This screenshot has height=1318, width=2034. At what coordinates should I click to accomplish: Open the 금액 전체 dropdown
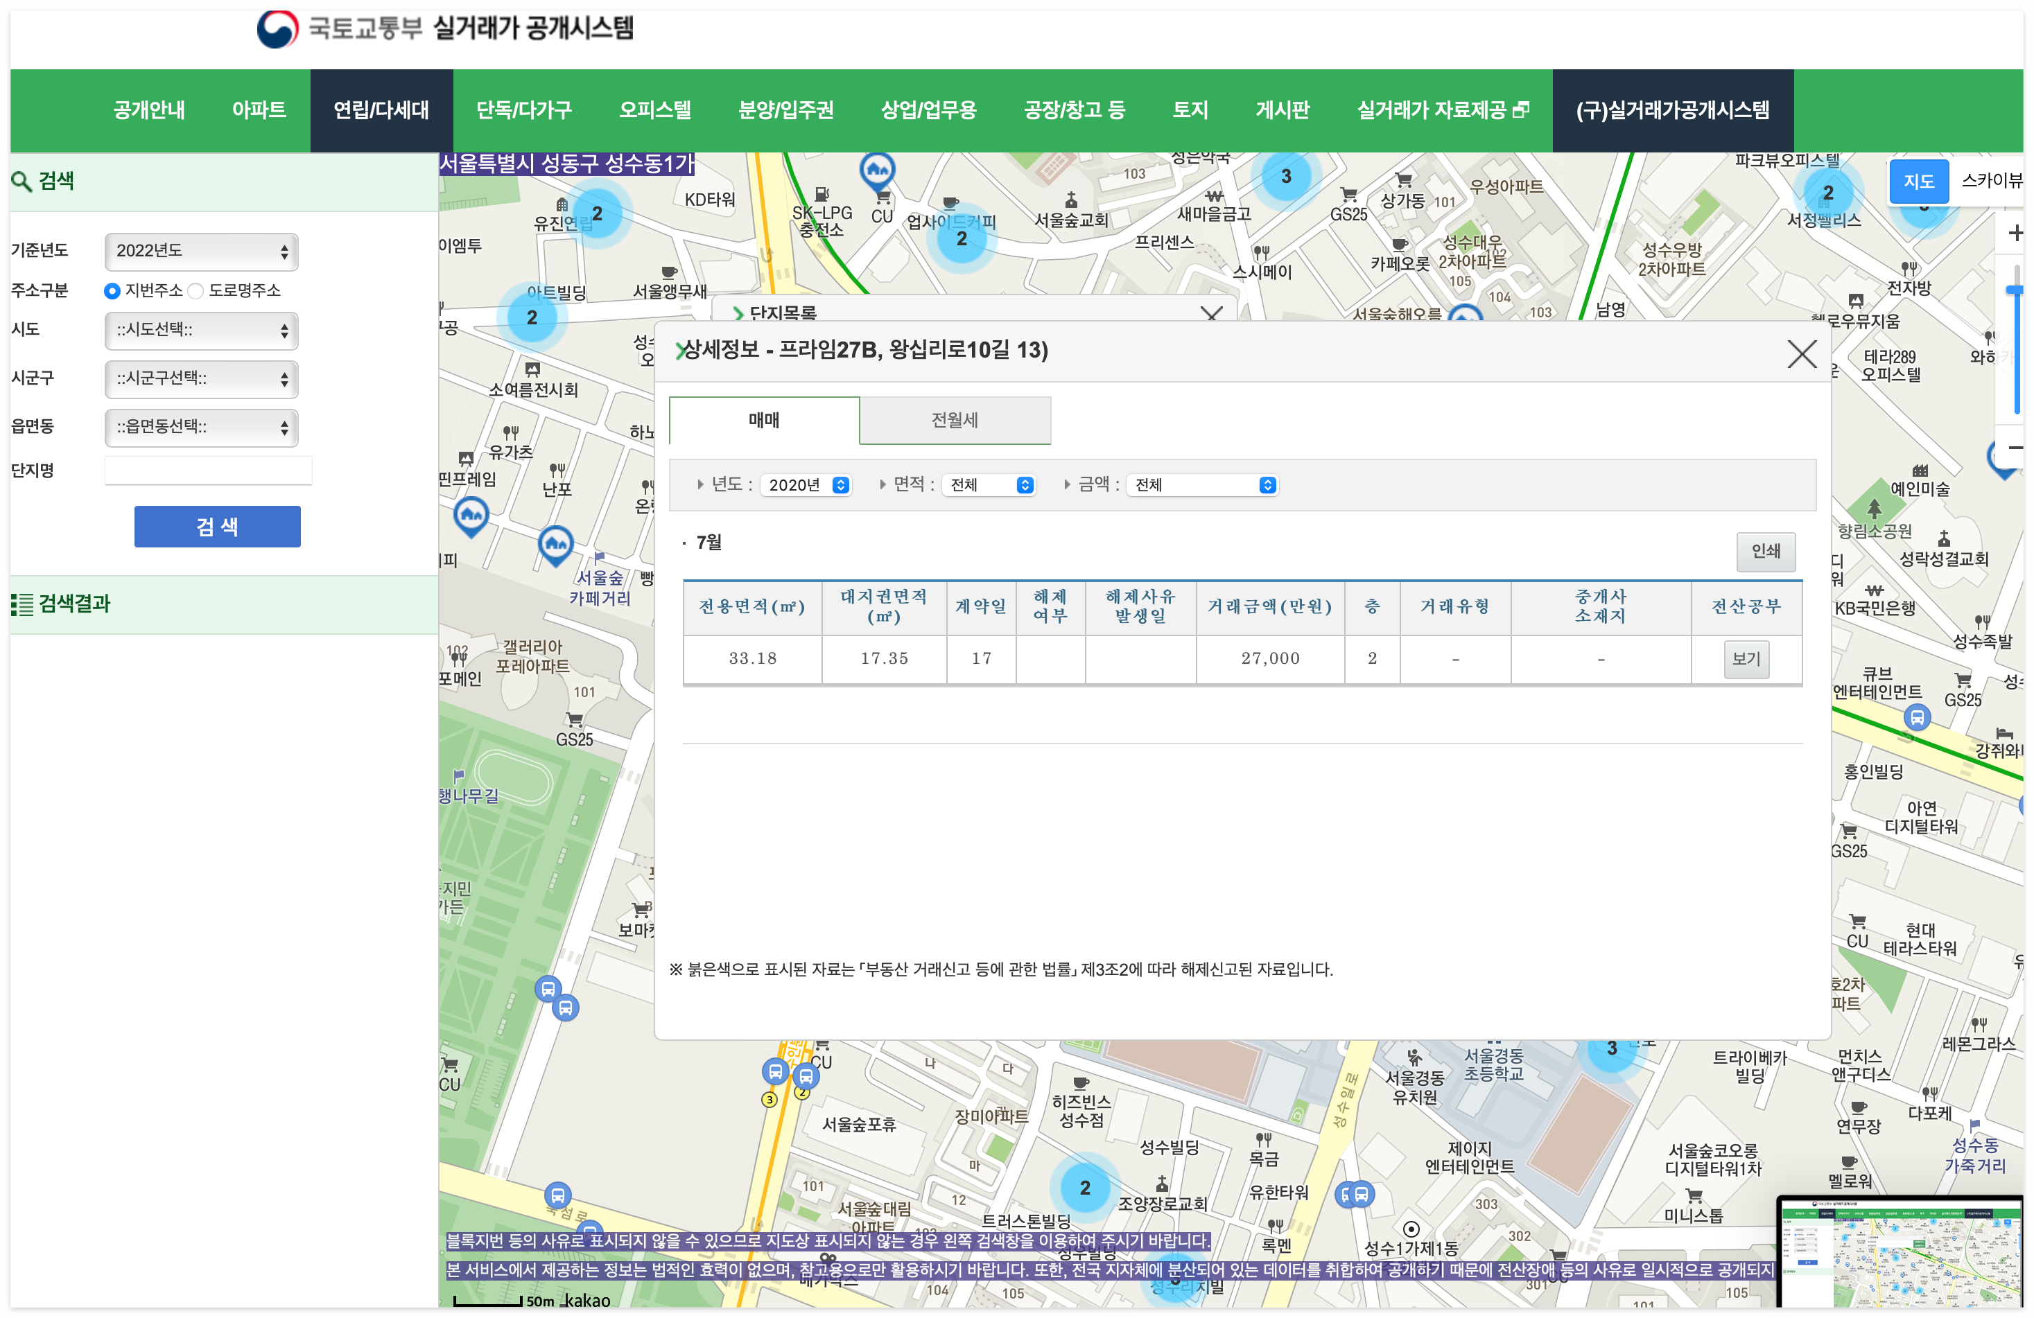pyautogui.click(x=1201, y=485)
